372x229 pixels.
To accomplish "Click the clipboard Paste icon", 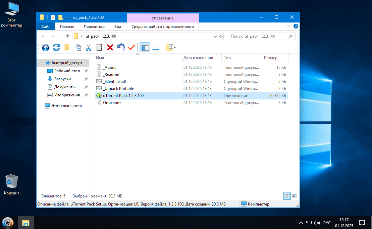I will click(x=99, y=48).
